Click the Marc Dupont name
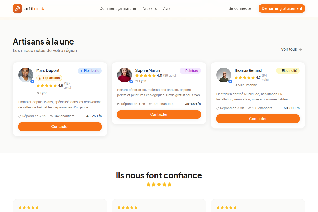The height and width of the screenshot is (212, 318). point(48,70)
